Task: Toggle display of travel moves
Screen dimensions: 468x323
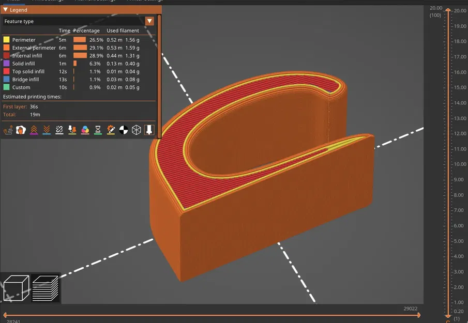Action: click(x=9, y=130)
